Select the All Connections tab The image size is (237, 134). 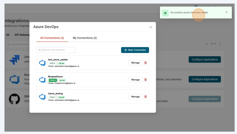(52, 38)
